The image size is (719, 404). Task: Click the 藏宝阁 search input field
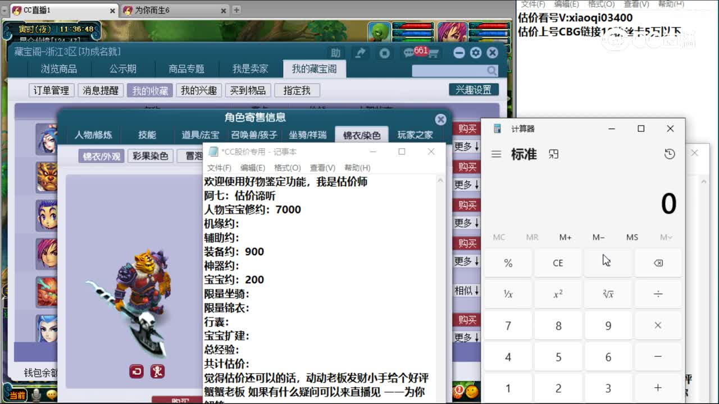(x=449, y=71)
